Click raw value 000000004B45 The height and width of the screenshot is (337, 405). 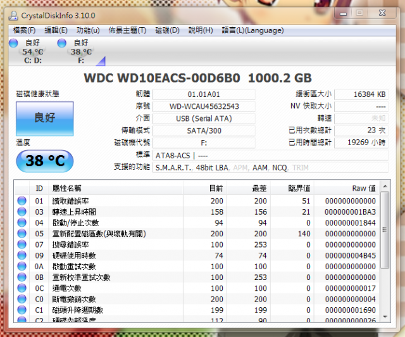coord(350,255)
